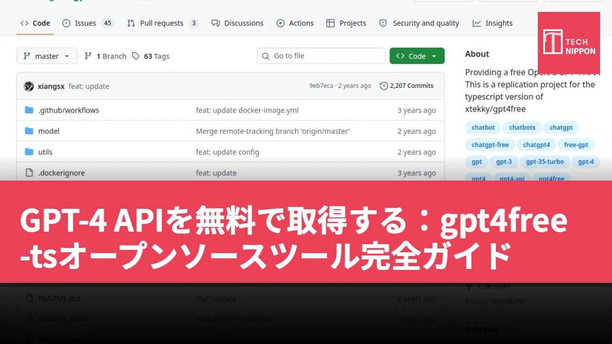The height and width of the screenshot is (344, 612).
Task: Open the "chatgpt-free" topic tag
Action: coord(490,145)
